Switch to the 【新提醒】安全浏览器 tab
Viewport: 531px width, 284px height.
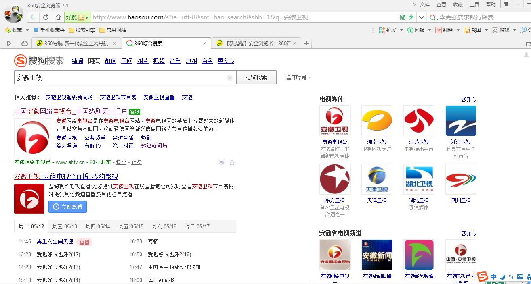click(256, 43)
